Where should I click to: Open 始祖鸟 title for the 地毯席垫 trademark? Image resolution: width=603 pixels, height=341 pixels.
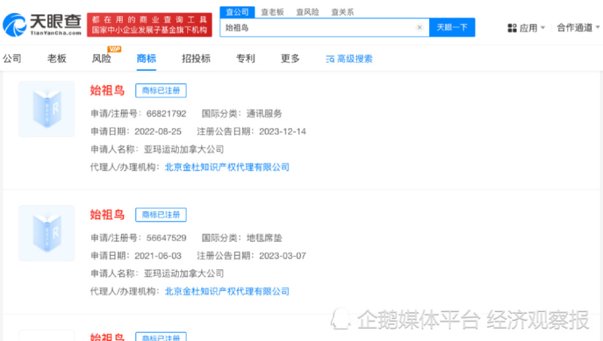coord(107,215)
